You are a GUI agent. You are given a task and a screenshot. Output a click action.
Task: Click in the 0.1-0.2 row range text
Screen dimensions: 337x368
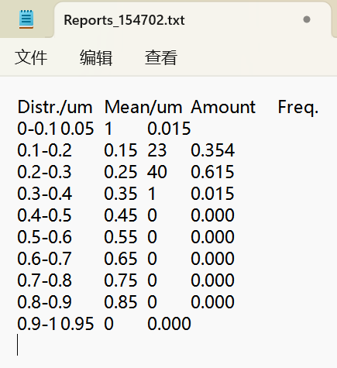click(44, 150)
